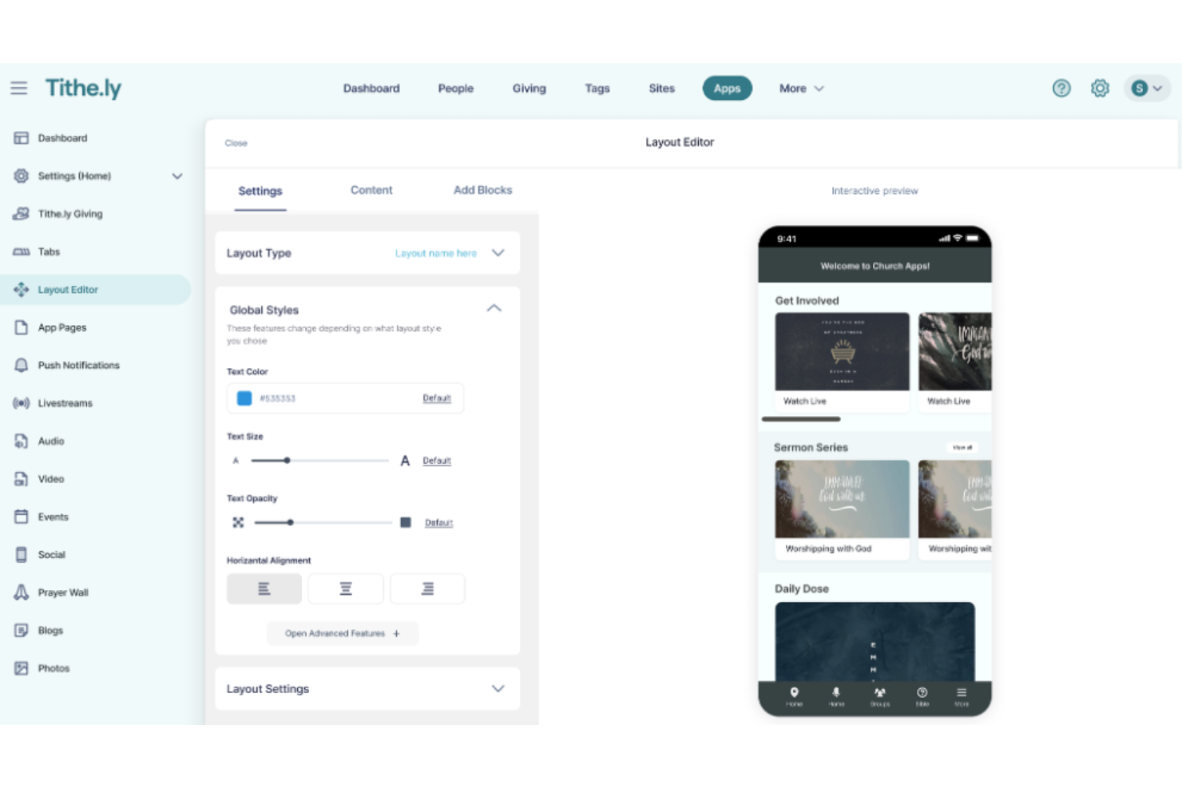The height and width of the screenshot is (788, 1182).
Task: Tap the Bible icon in preview nav
Action: [x=922, y=692]
